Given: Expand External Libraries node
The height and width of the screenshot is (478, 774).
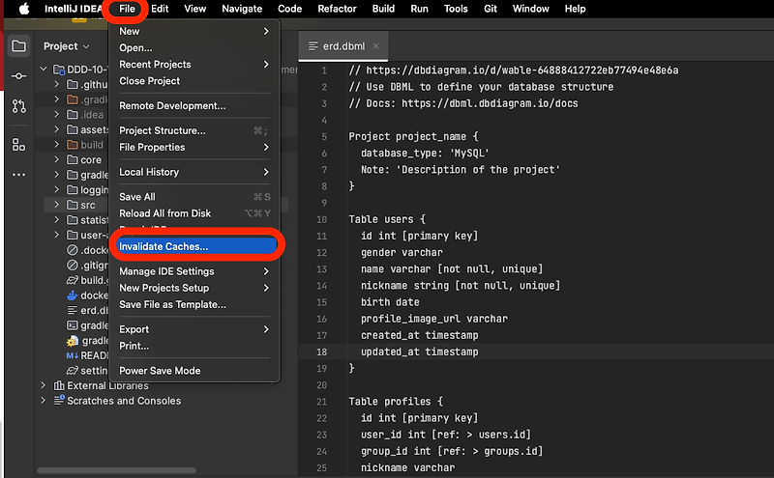Looking at the screenshot, I should pos(44,385).
